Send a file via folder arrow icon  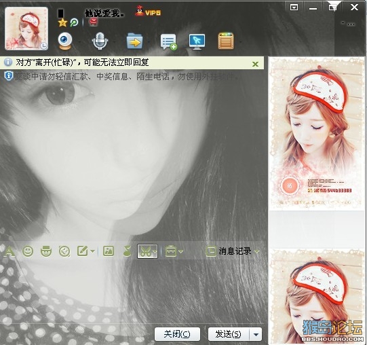tap(134, 41)
